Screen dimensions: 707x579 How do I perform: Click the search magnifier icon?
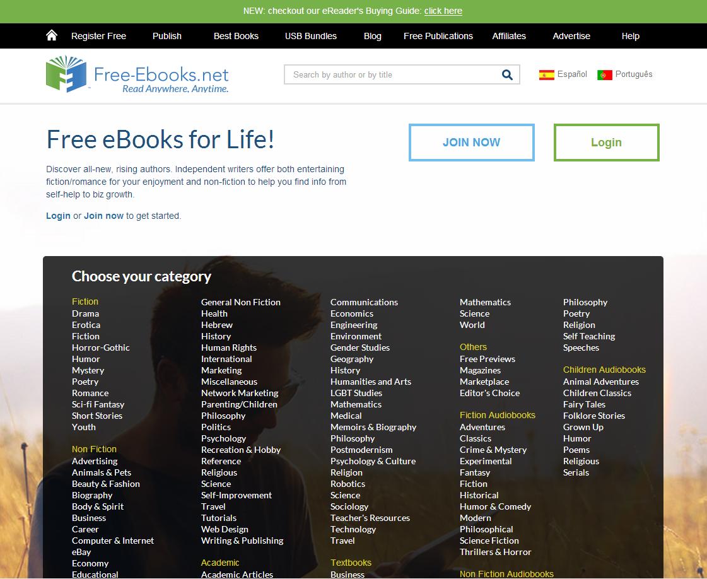coord(507,75)
